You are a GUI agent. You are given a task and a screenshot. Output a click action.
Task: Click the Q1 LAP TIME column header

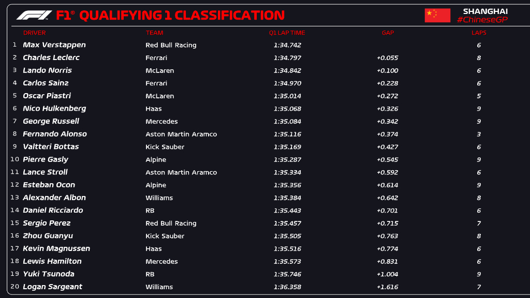point(287,33)
